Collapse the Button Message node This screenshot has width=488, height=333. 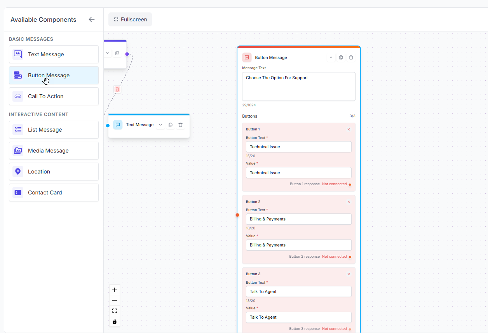(x=331, y=57)
